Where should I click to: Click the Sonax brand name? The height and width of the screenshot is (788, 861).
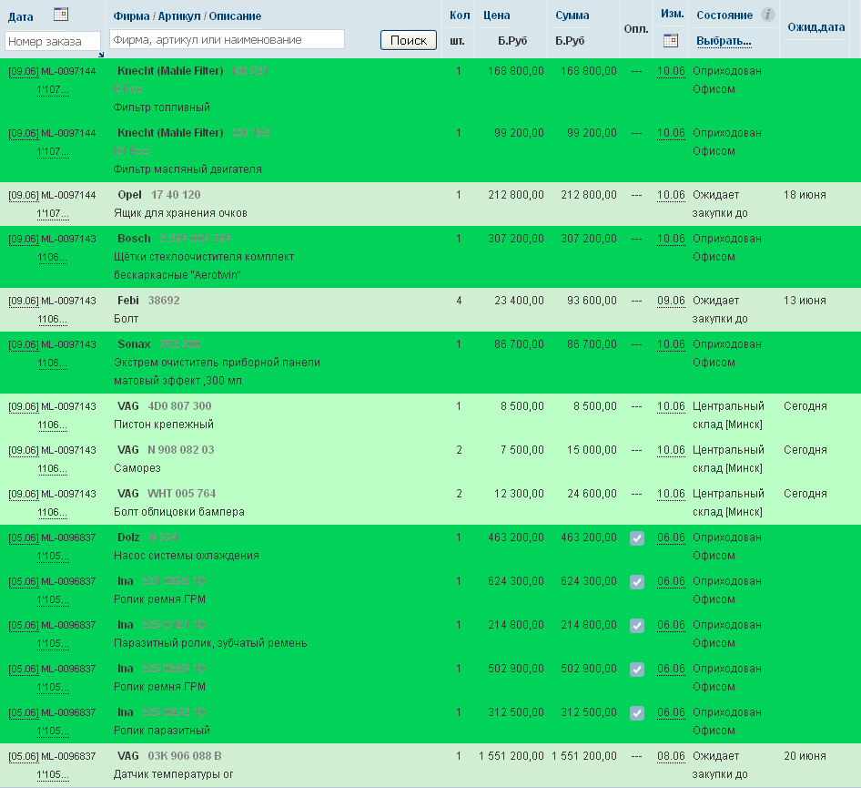pos(134,344)
